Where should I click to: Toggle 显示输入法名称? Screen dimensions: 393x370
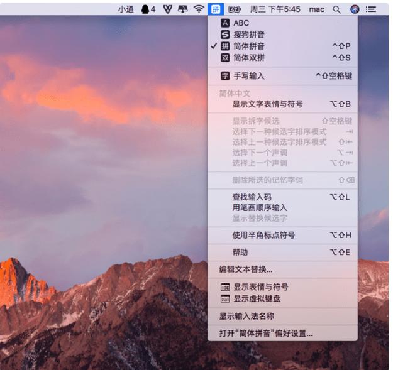point(282,317)
